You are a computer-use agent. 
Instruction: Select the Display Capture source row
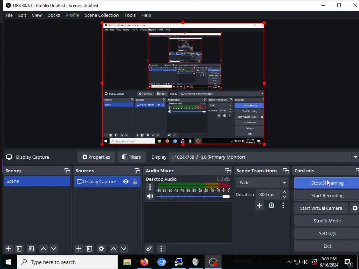(107, 182)
